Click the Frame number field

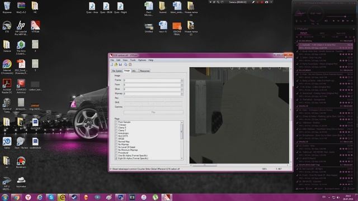(x=152, y=80)
